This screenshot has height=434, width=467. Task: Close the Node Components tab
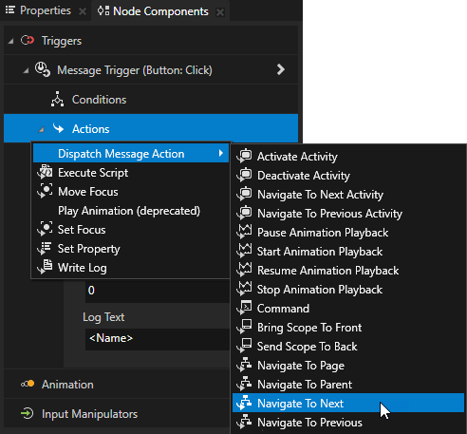point(220,12)
